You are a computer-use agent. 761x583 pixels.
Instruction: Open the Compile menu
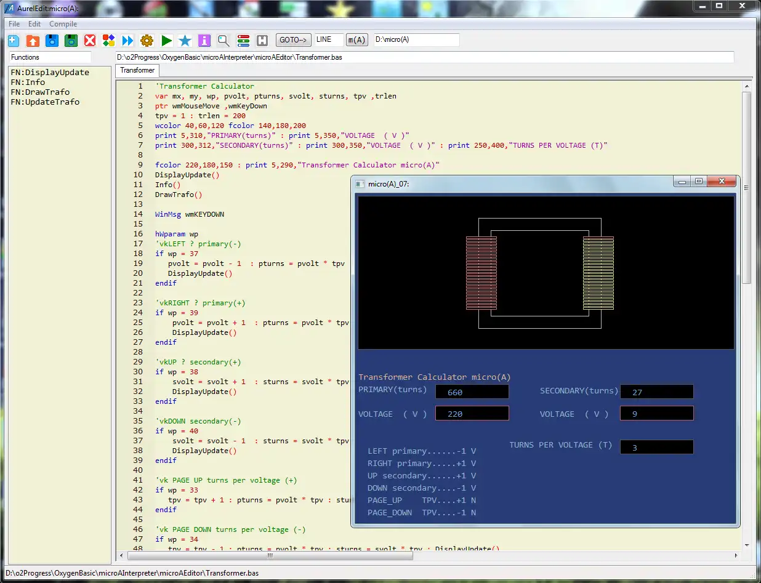(x=63, y=24)
